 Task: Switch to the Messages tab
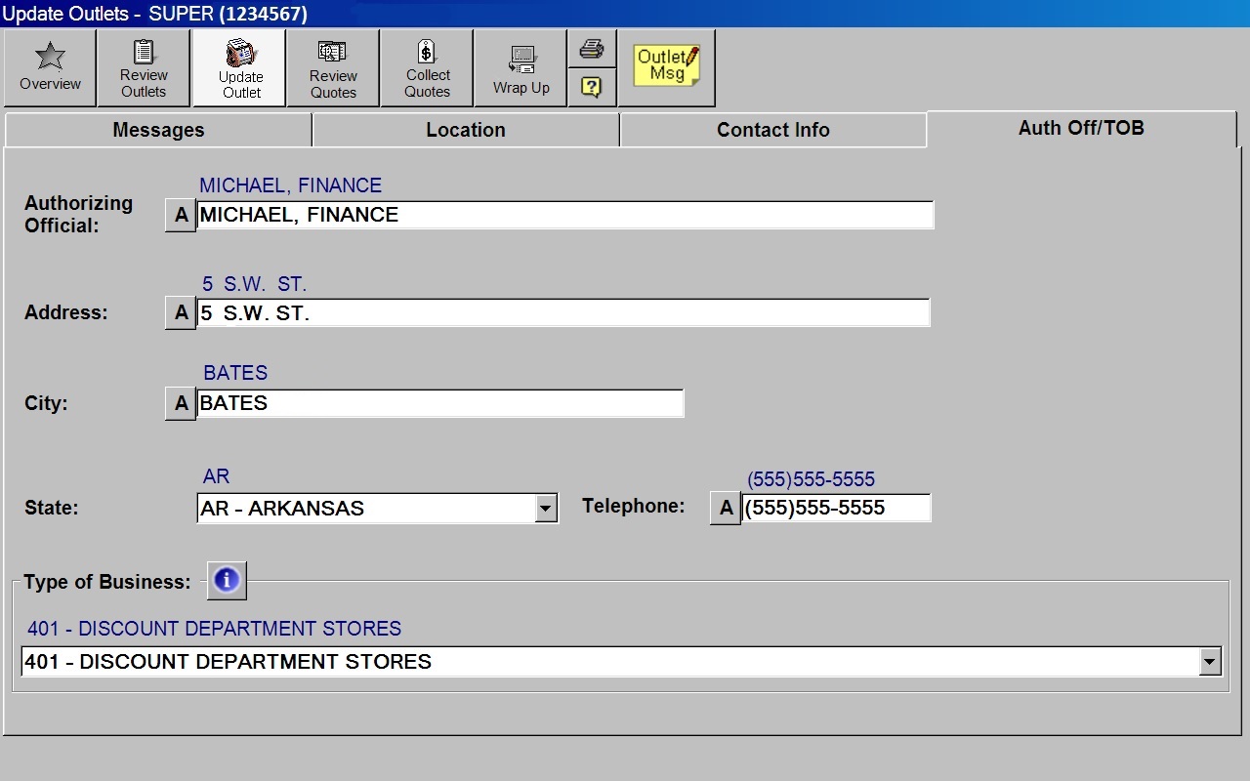pyautogui.click(x=158, y=130)
